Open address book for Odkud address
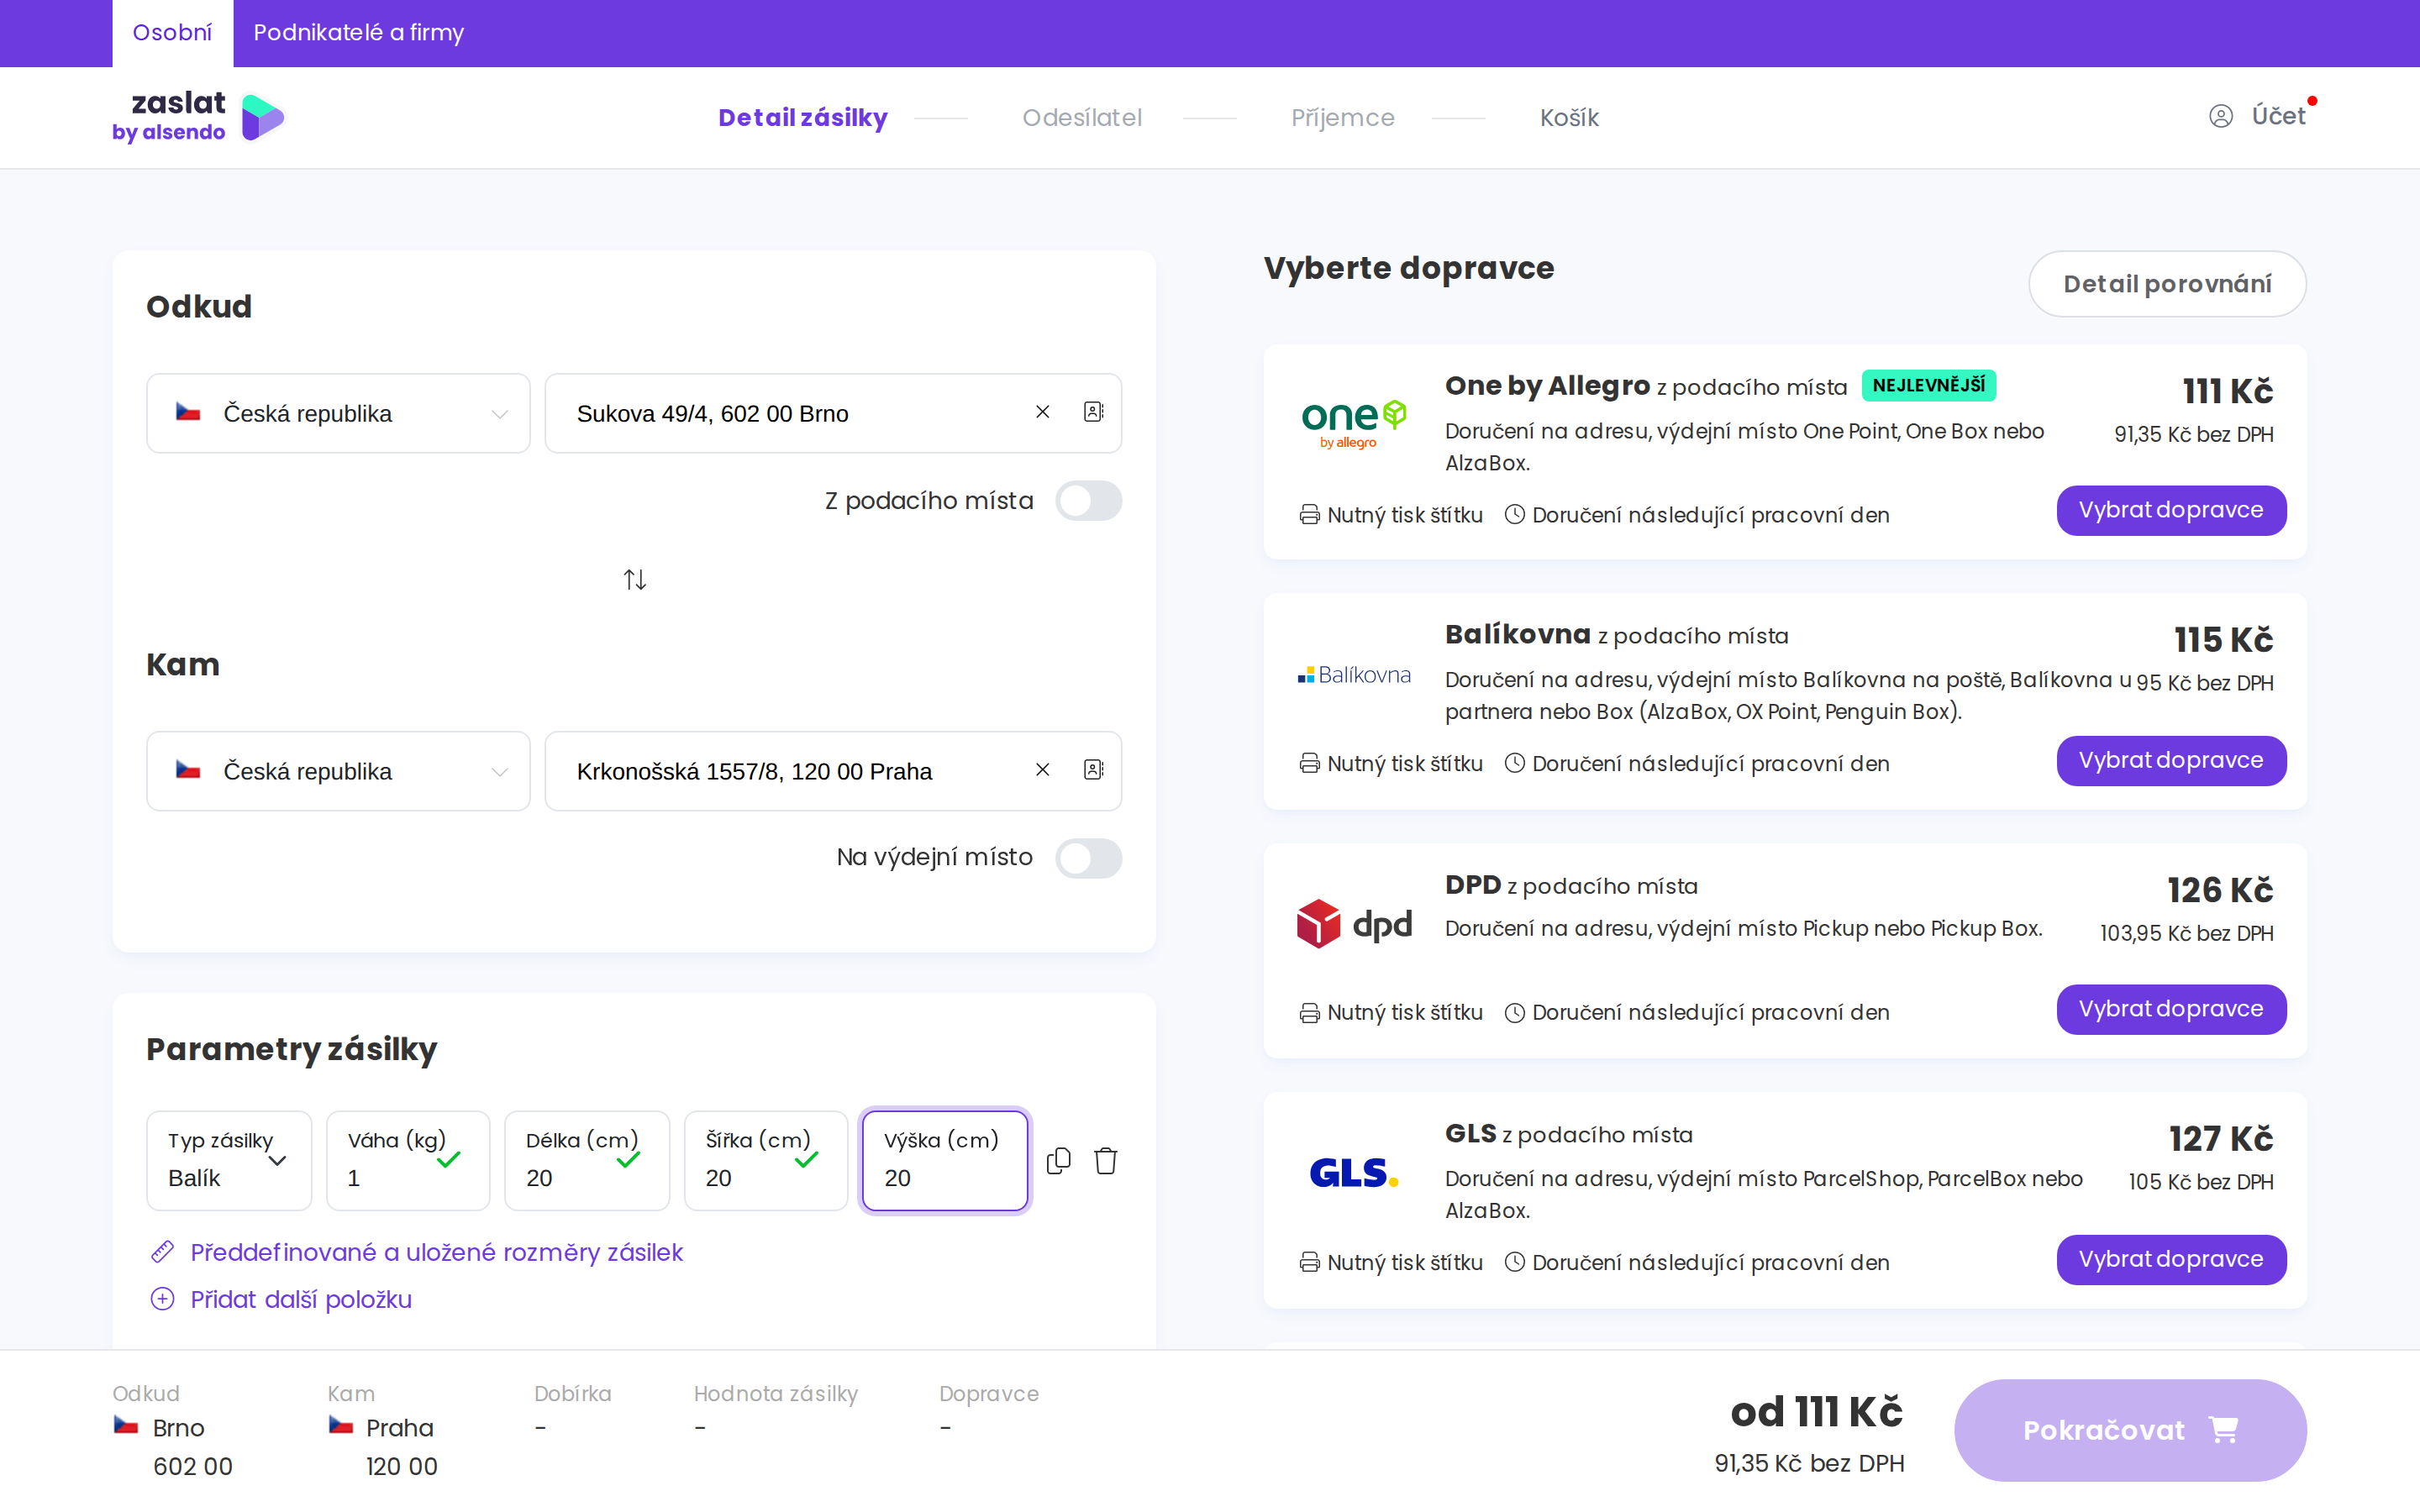 tap(1093, 412)
